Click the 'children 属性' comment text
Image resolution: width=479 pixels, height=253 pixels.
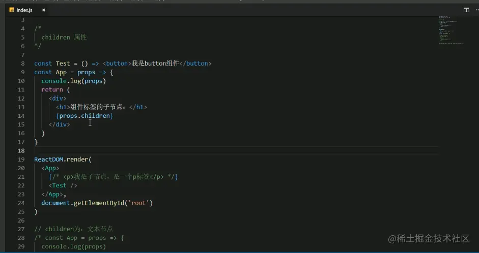pyautogui.click(x=64, y=37)
